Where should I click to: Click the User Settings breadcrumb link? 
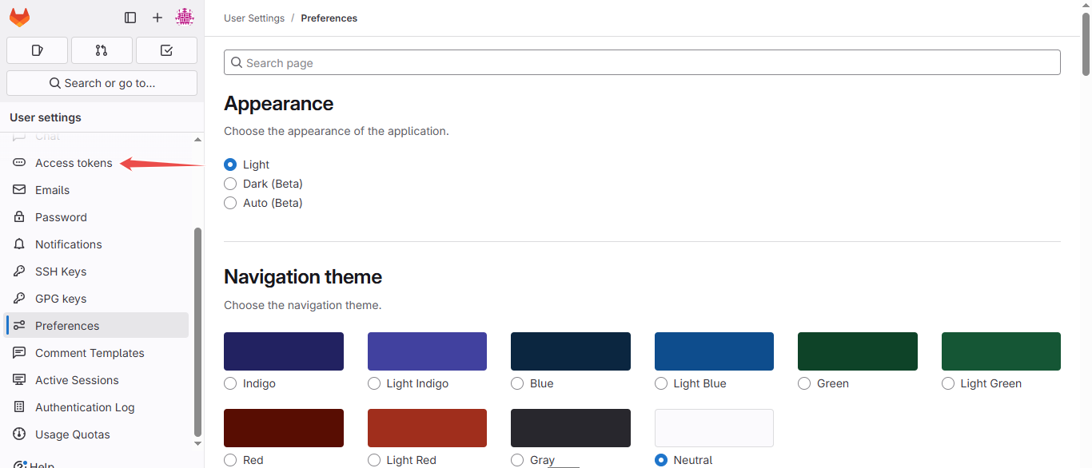254,18
